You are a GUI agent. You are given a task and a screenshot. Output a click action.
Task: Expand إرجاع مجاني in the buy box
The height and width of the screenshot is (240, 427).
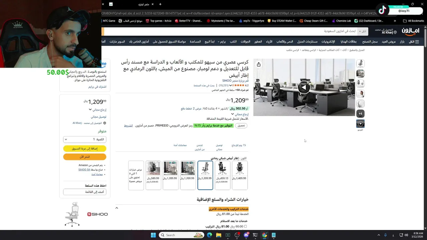(97, 110)
